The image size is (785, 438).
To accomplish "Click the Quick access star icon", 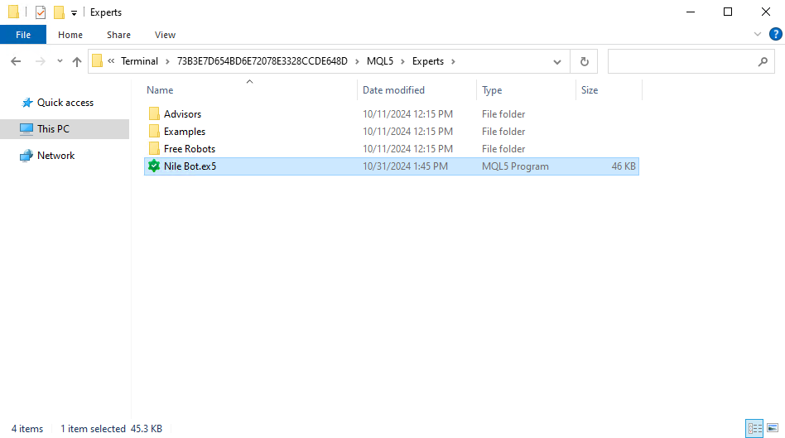I will tap(27, 103).
